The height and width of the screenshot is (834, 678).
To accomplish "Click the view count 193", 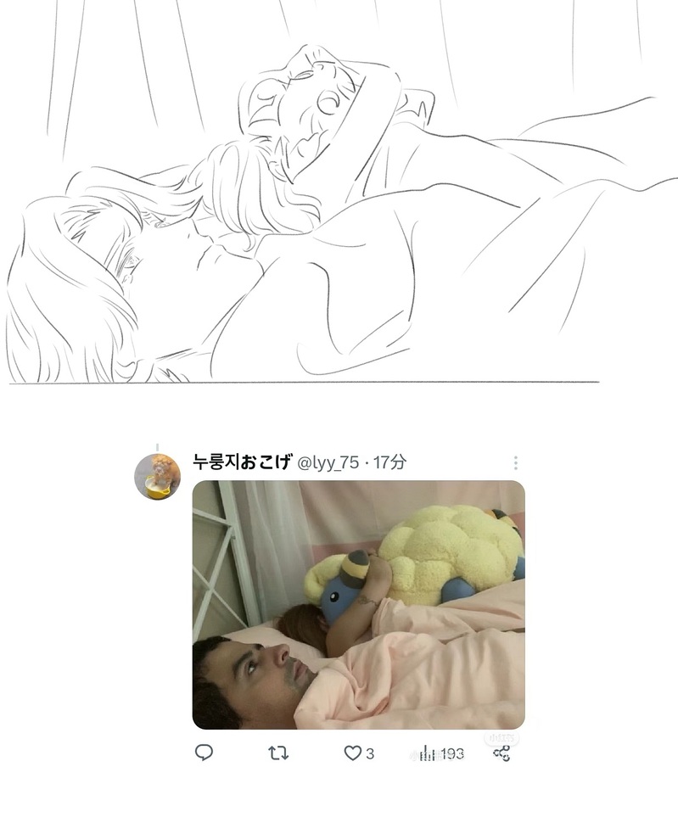I will [x=452, y=753].
